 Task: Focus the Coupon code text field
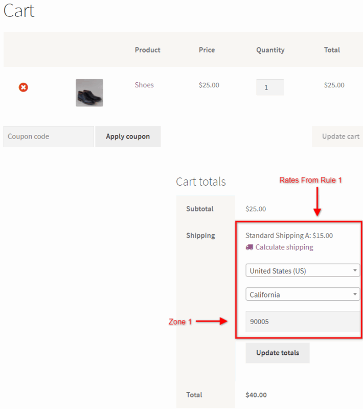[x=49, y=137]
